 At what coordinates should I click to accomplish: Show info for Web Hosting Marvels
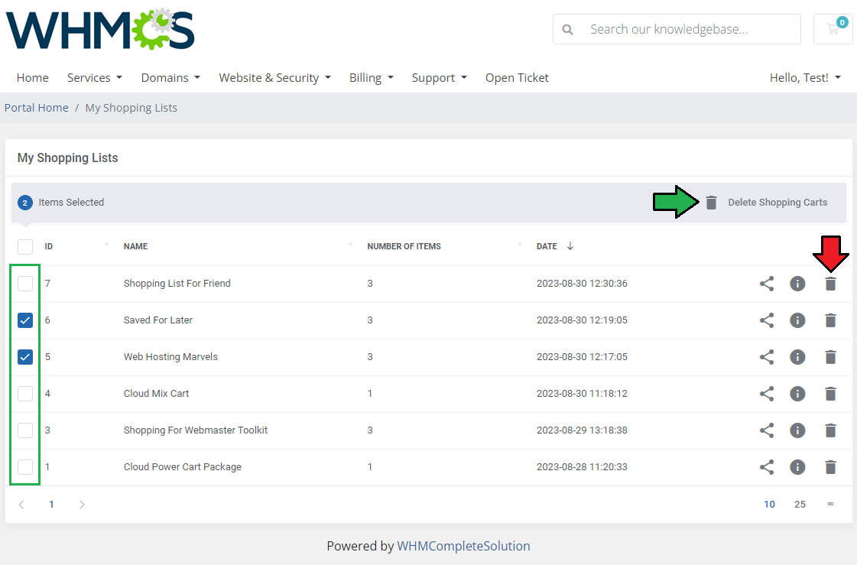[797, 357]
